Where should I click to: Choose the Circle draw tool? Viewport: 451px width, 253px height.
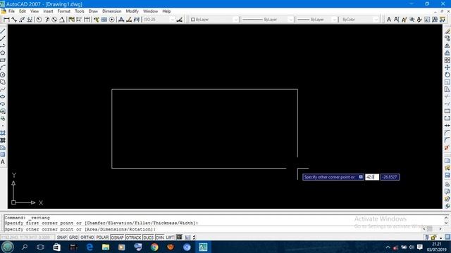click(x=3, y=75)
